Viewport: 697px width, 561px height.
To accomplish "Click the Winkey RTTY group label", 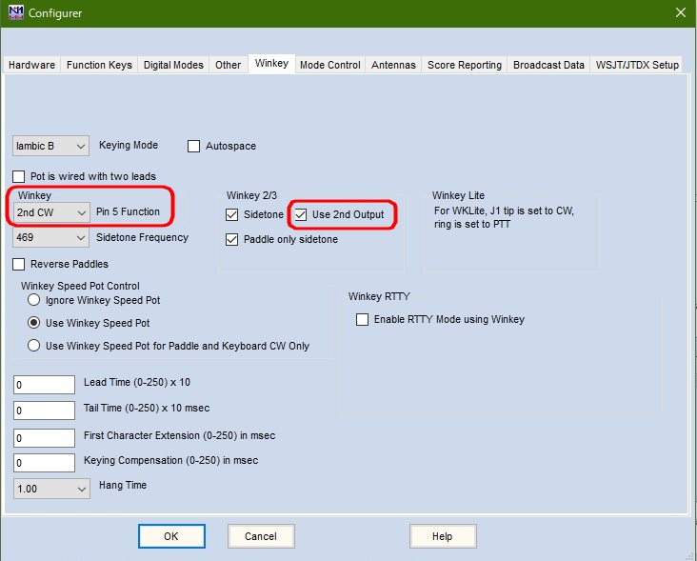I will point(379,296).
